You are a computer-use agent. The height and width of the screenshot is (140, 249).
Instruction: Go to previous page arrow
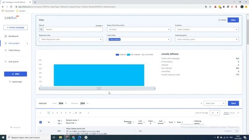pos(40,113)
